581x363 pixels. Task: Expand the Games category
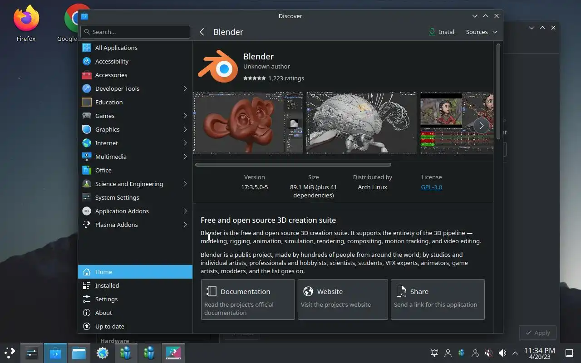click(x=185, y=116)
